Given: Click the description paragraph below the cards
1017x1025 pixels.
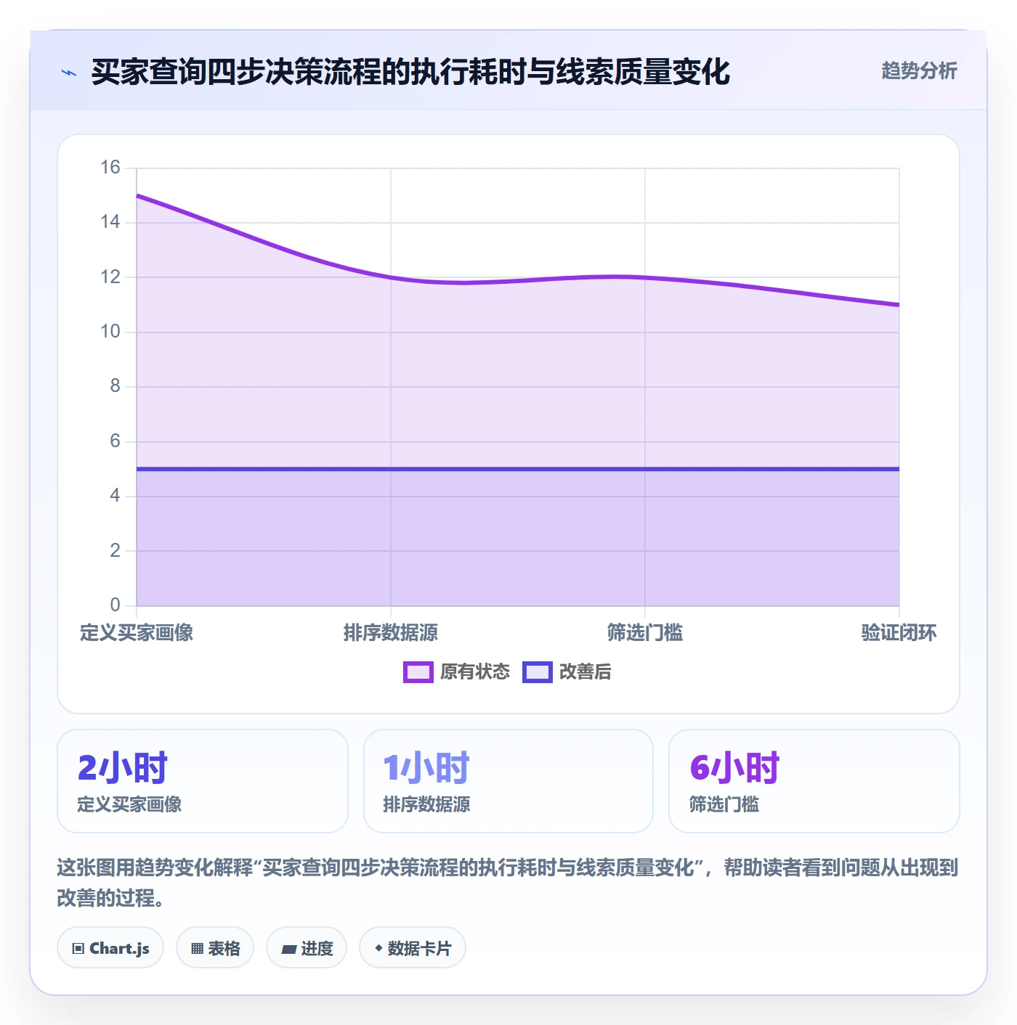Looking at the screenshot, I should [508, 883].
